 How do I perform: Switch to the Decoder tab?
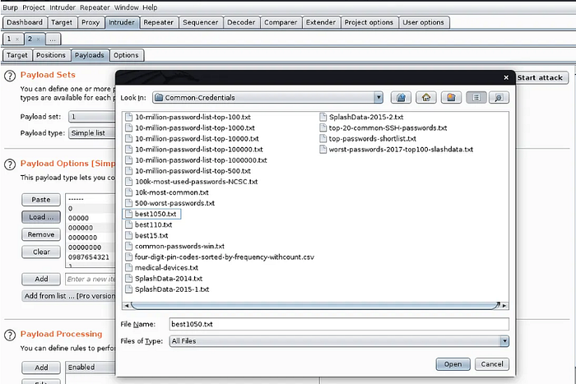click(241, 22)
